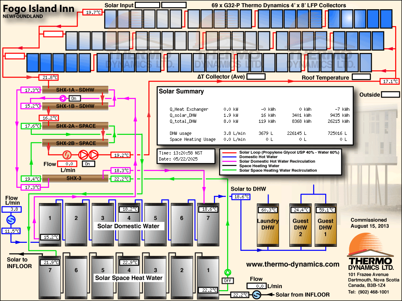
Task: Click the red solar loop flow meter icon
Action: 67,155
